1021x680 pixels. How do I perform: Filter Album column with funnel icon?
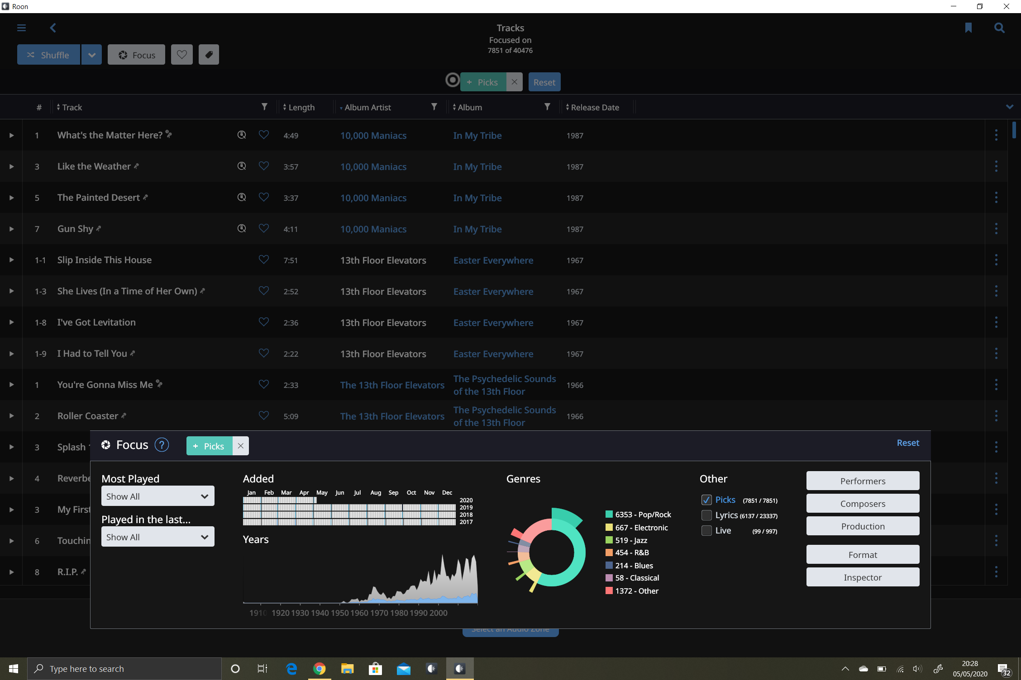click(x=547, y=107)
